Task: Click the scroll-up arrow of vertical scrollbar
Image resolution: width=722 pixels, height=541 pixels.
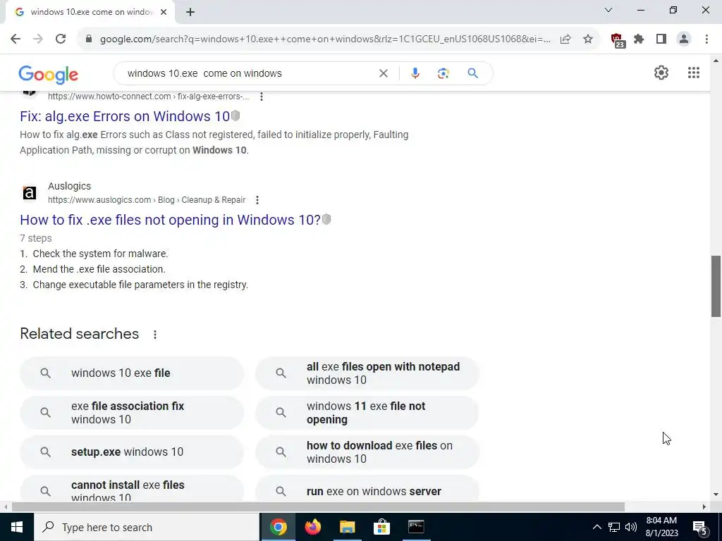Action: point(716,61)
